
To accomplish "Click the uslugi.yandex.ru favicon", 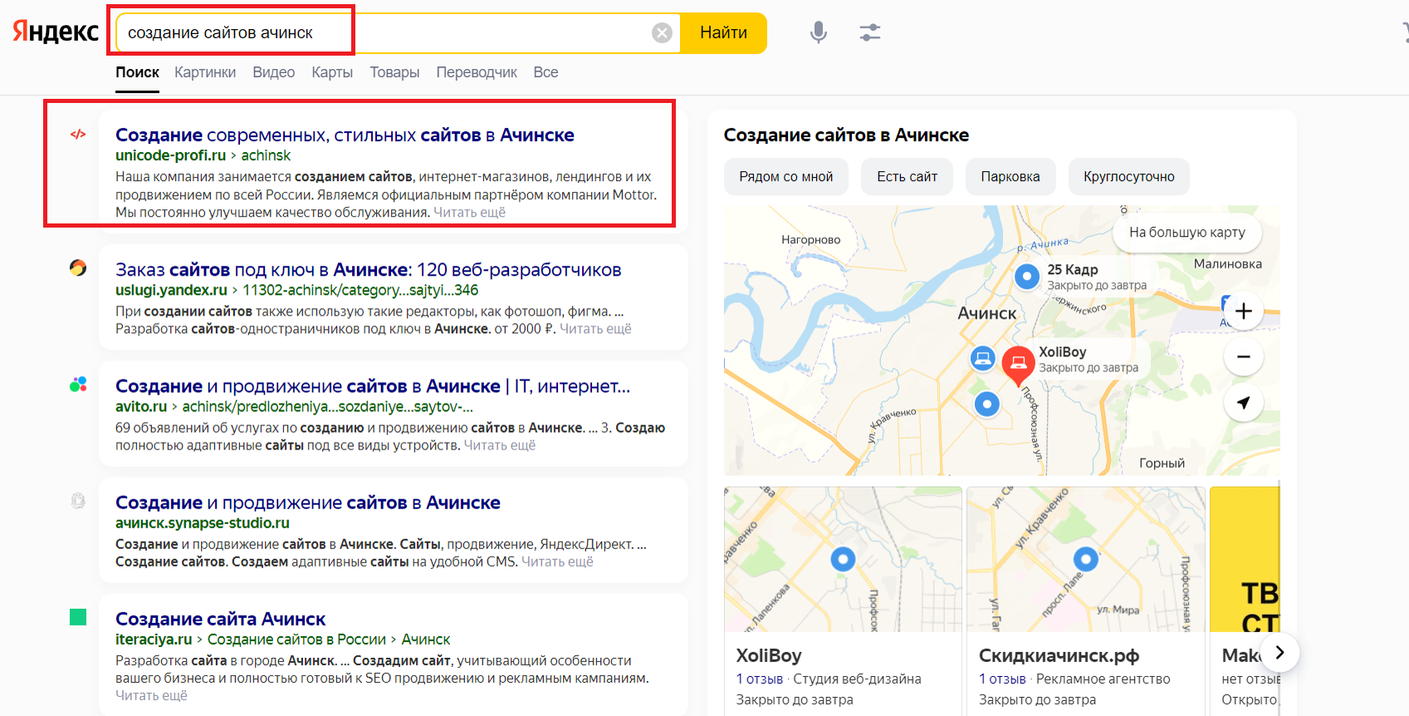I will (78, 267).
